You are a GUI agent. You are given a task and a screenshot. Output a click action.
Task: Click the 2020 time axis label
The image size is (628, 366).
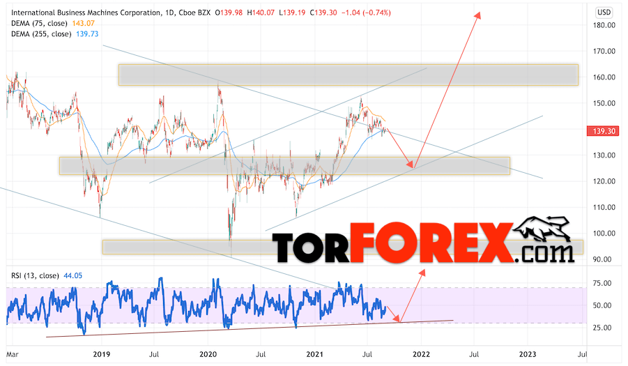point(208,354)
